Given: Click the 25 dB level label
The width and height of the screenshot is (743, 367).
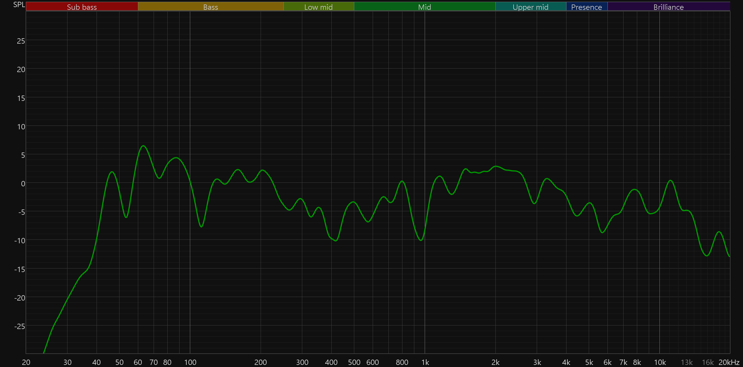Looking at the screenshot, I should click(21, 41).
